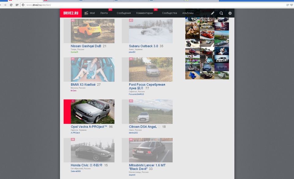The height and width of the screenshot is (179, 294).
Task: Remove red vote on Opel Vectra A-PROject
Action: [67, 112]
